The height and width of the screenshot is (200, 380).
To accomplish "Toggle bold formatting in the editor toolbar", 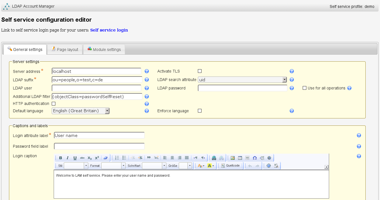I will click(60, 158).
